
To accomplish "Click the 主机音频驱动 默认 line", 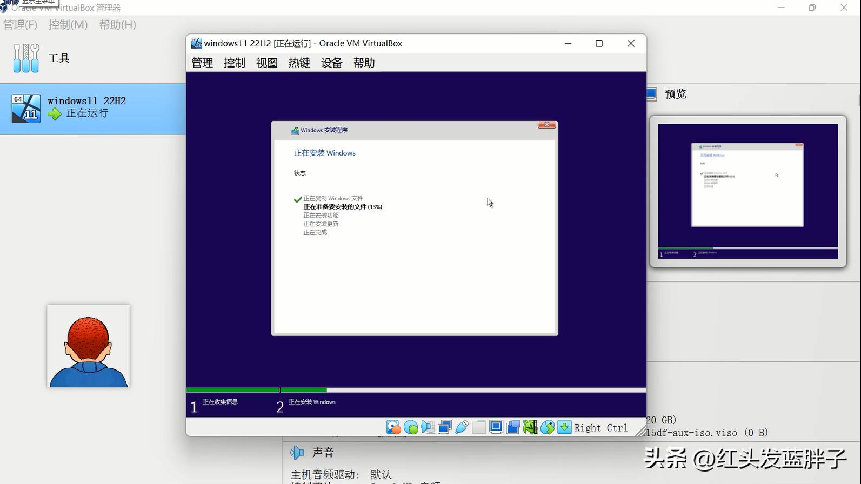I will tap(341, 475).
